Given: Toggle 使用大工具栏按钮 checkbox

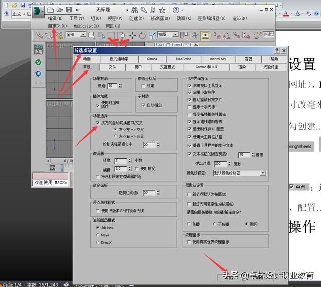Looking at the screenshot, I should coord(189,137).
